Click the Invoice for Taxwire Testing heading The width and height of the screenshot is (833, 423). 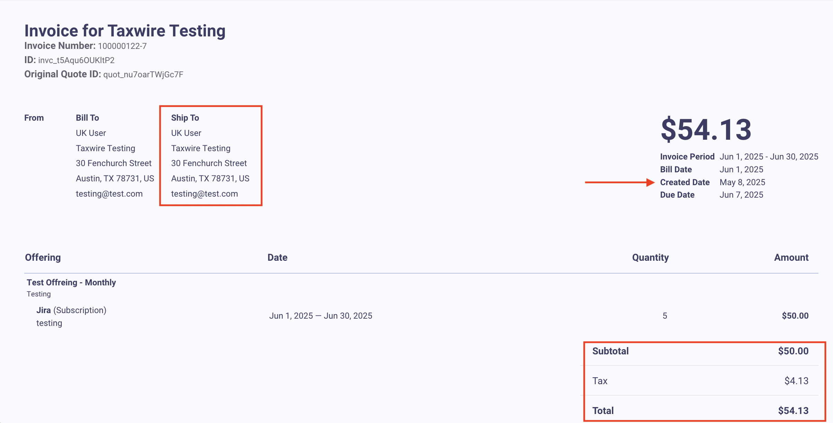coord(125,31)
